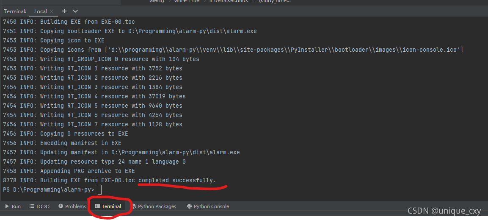Click the 'RT_ICON 1 resource with 3752 bytes' line
The image size is (488, 220).
pyautogui.click(x=92, y=69)
